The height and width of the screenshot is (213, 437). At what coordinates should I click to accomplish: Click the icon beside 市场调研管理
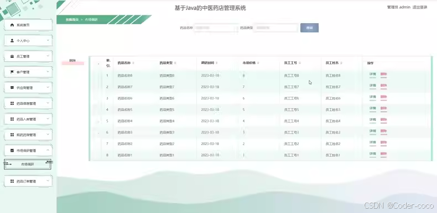coord(12,151)
